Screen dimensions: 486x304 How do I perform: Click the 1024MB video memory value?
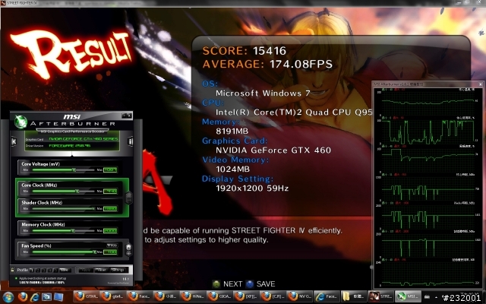232,169
